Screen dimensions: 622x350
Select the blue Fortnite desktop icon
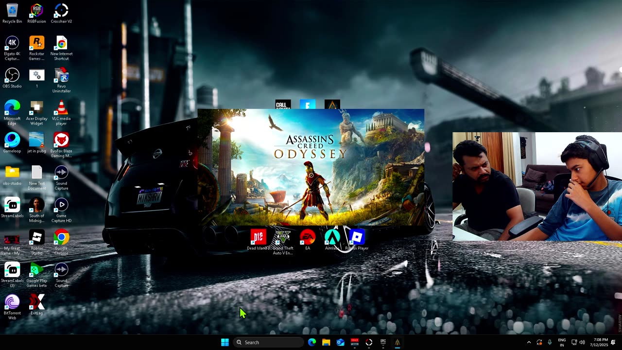(308, 104)
